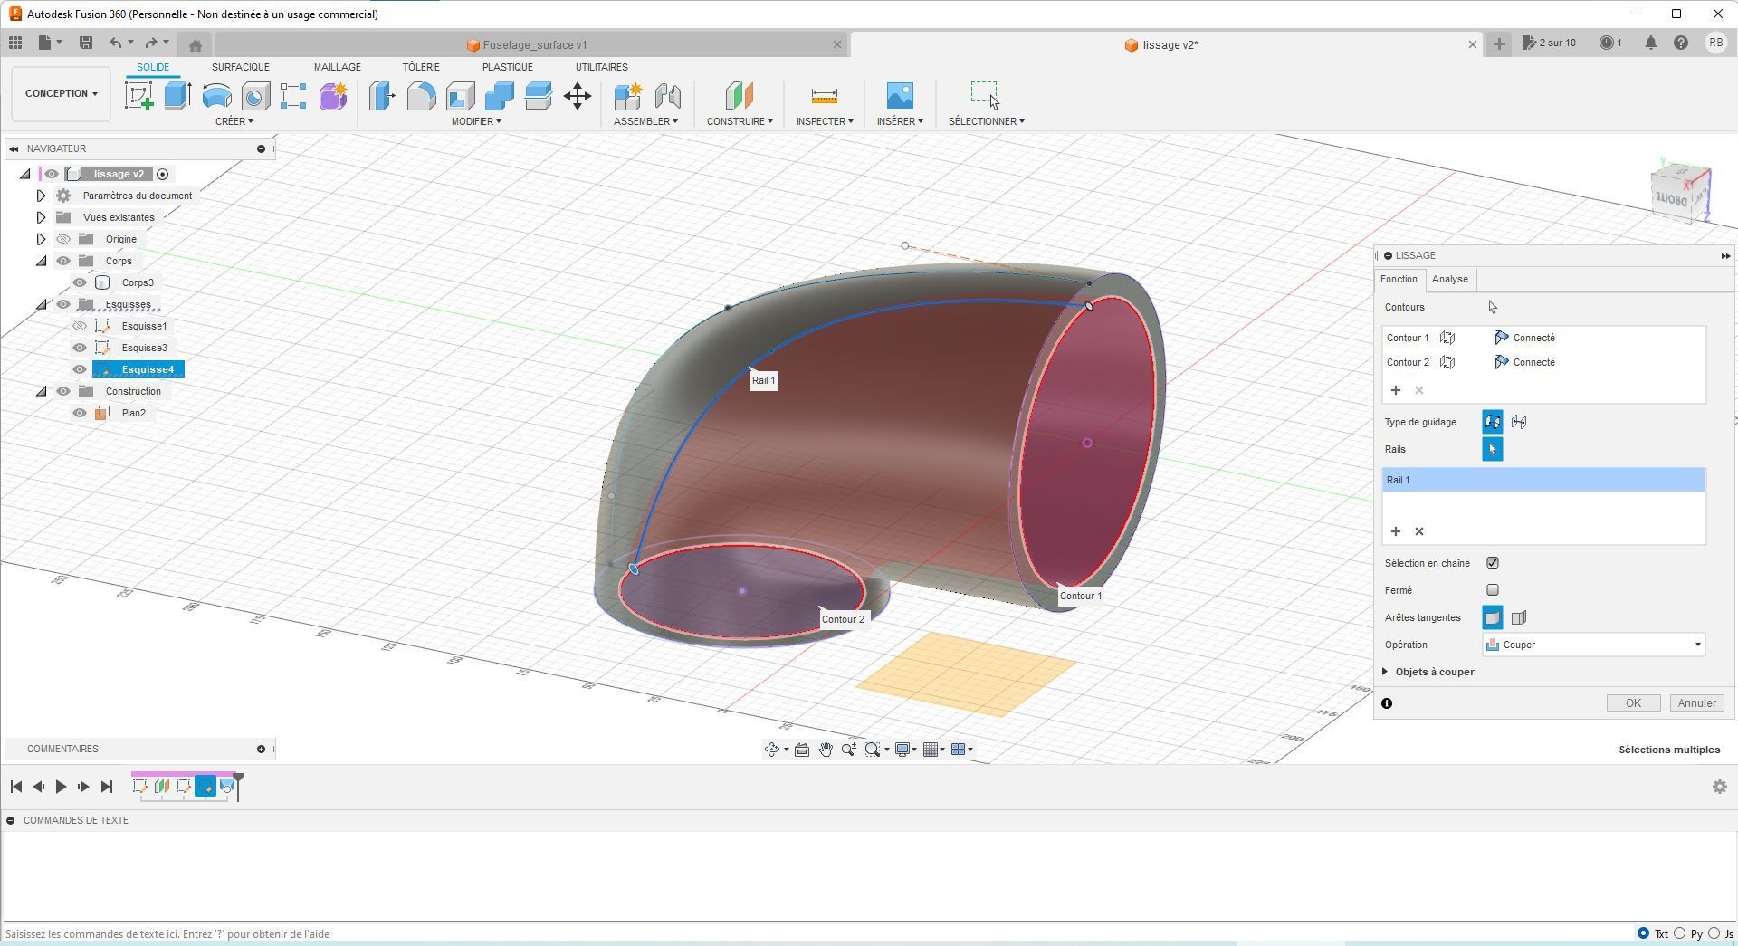Open the Help question mark icon
The width and height of the screenshot is (1738, 946).
(x=1681, y=43)
